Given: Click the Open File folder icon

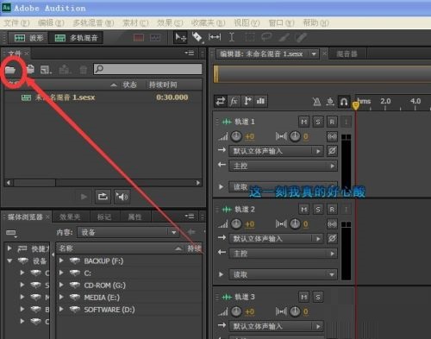Looking at the screenshot, I should [x=10, y=70].
